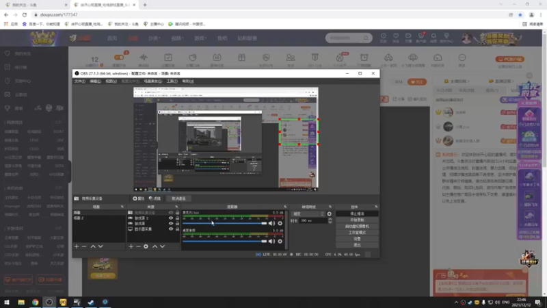Click the Douyu search magnifier icon
Screen dimensions: 547x308
(x=366, y=38)
